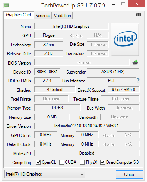
Task: Switch to the Sensors tab
Action: click(x=43, y=16)
